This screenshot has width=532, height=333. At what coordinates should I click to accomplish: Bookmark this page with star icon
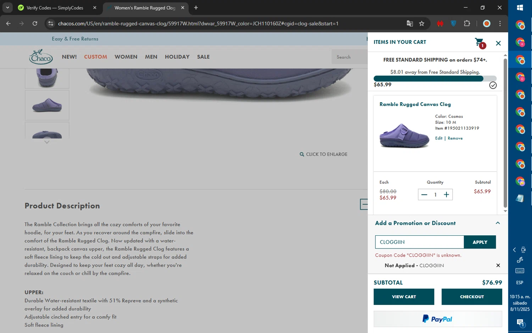pyautogui.click(x=422, y=23)
